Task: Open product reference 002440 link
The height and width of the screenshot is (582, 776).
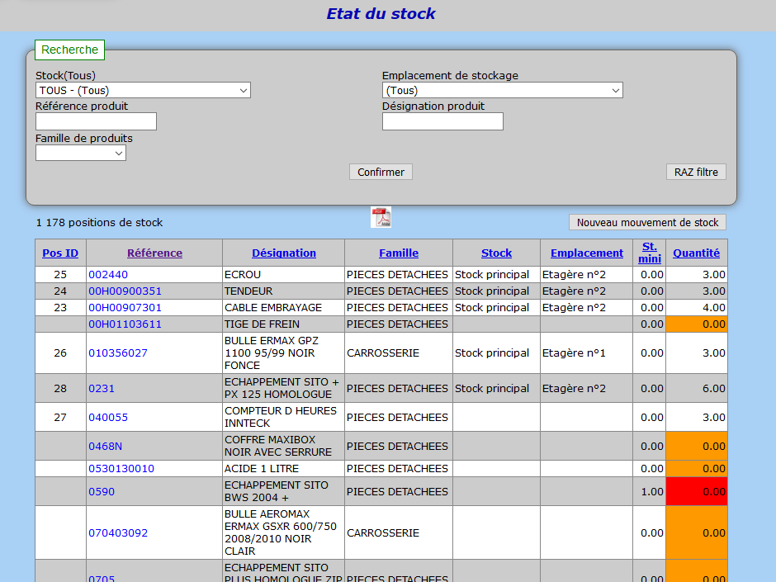Action: coord(108,275)
